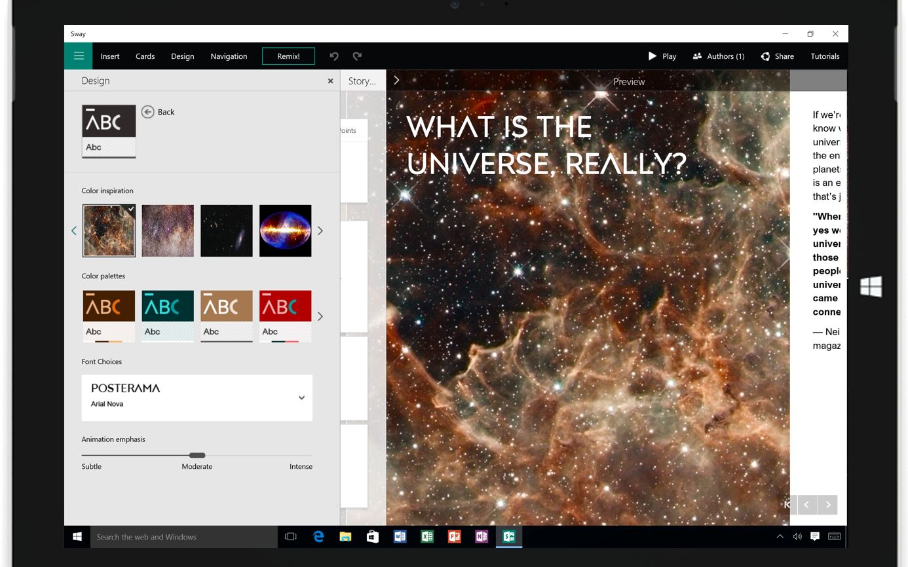Screen dimensions: 908x567
Task: Open Tutorials
Action: click(x=824, y=56)
